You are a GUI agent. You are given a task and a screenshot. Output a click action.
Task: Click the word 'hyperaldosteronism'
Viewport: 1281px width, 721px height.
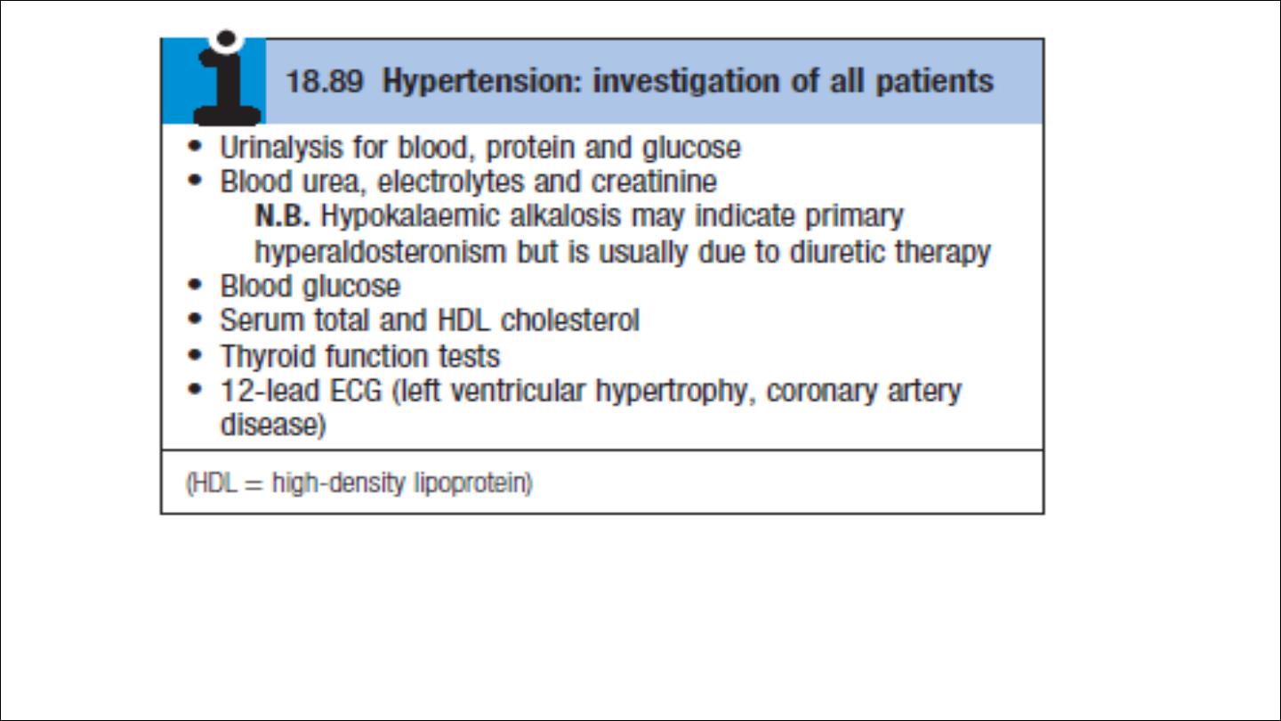[381, 252]
